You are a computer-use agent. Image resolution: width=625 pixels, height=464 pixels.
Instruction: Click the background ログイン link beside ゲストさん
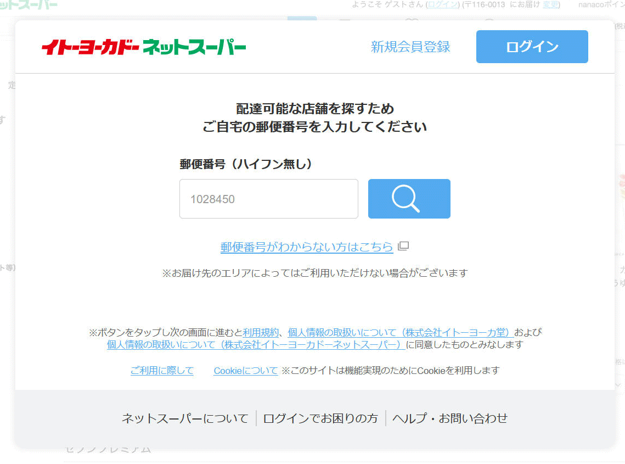[443, 4]
